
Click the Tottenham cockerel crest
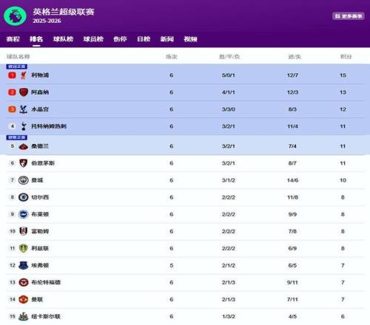[24, 126]
